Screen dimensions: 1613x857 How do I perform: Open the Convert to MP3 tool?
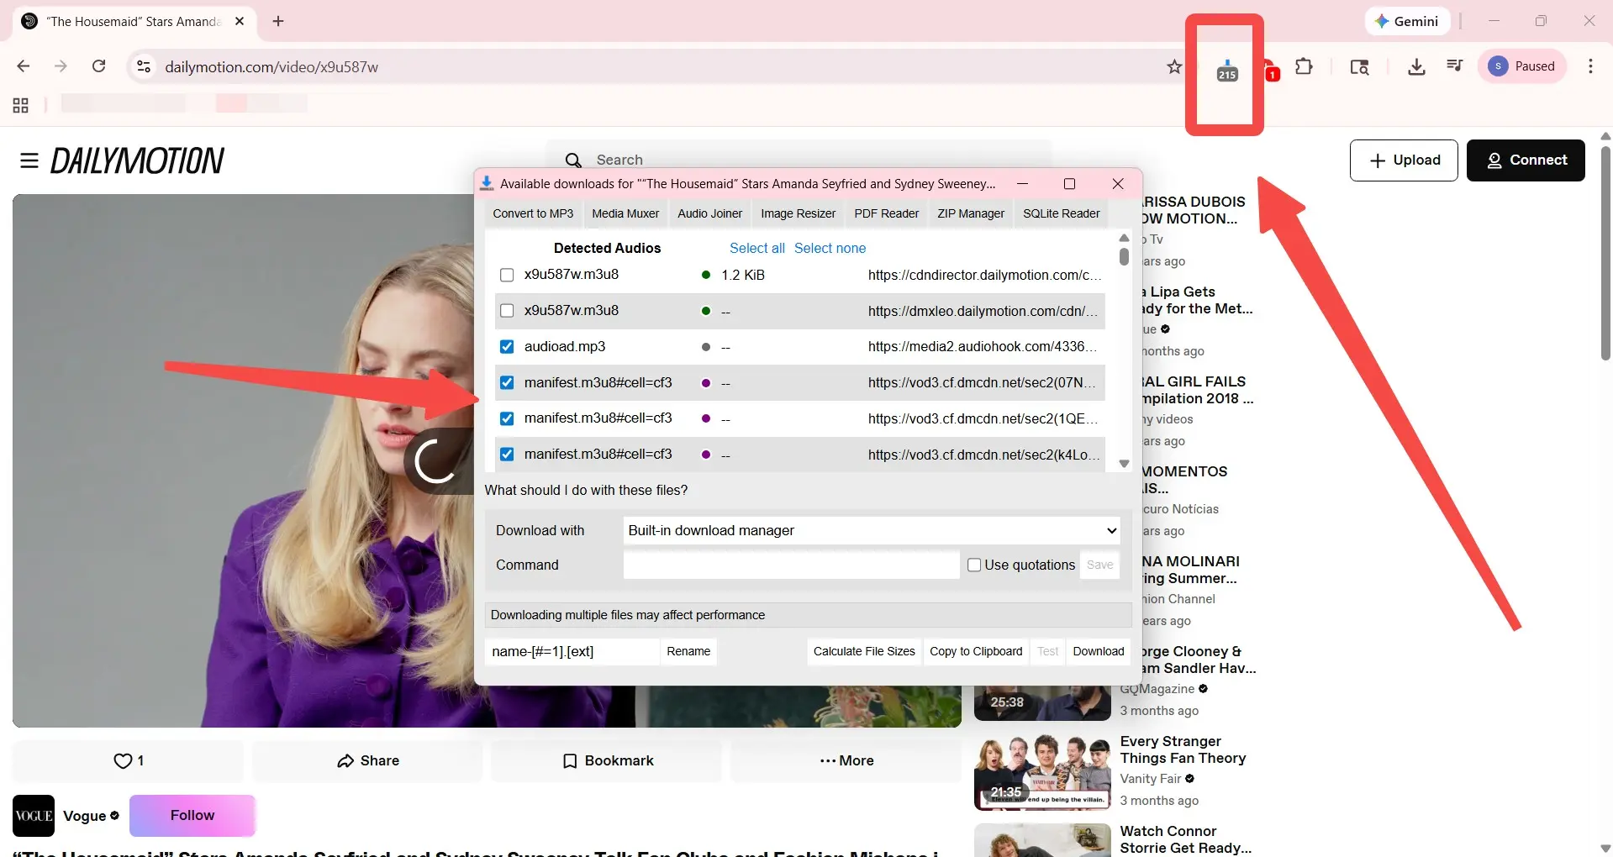point(533,213)
